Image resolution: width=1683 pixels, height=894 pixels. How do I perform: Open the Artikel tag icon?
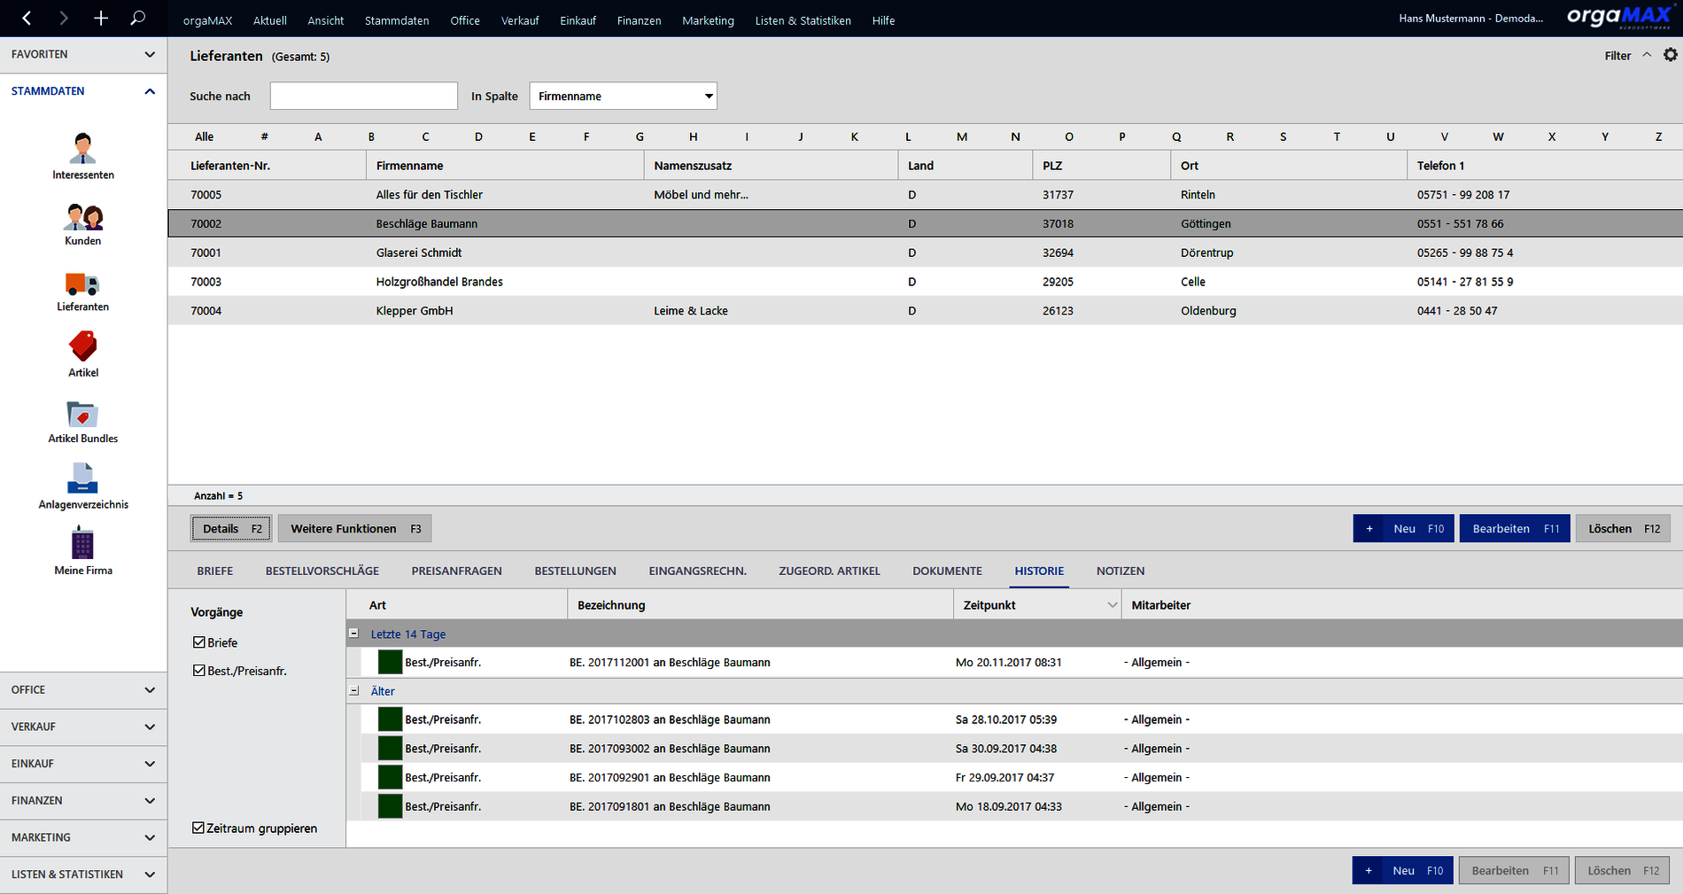click(83, 346)
